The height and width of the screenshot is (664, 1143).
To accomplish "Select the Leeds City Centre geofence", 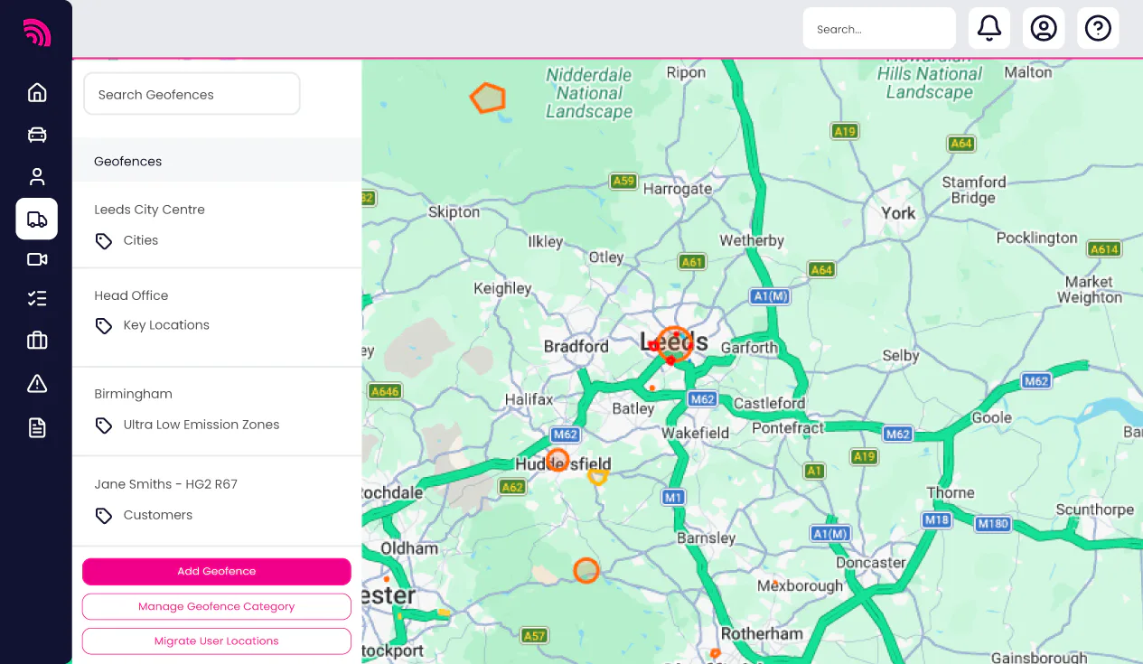I will (149, 210).
